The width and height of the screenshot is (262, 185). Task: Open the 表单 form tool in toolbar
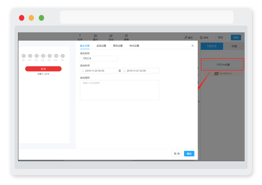(126, 37)
